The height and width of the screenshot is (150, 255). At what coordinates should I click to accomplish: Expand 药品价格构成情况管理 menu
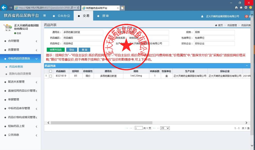click(x=21, y=117)
